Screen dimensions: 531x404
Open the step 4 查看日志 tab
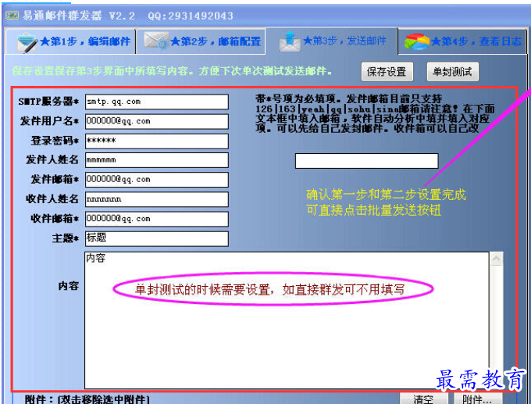pyautogui.click(x=462, y=41)
